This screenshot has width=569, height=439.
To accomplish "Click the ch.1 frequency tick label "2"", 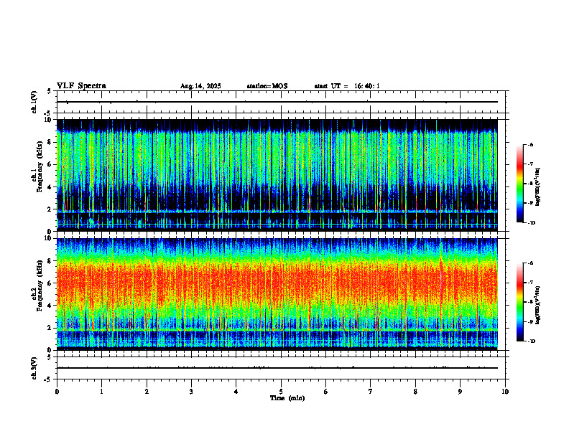I will (50, 209).
